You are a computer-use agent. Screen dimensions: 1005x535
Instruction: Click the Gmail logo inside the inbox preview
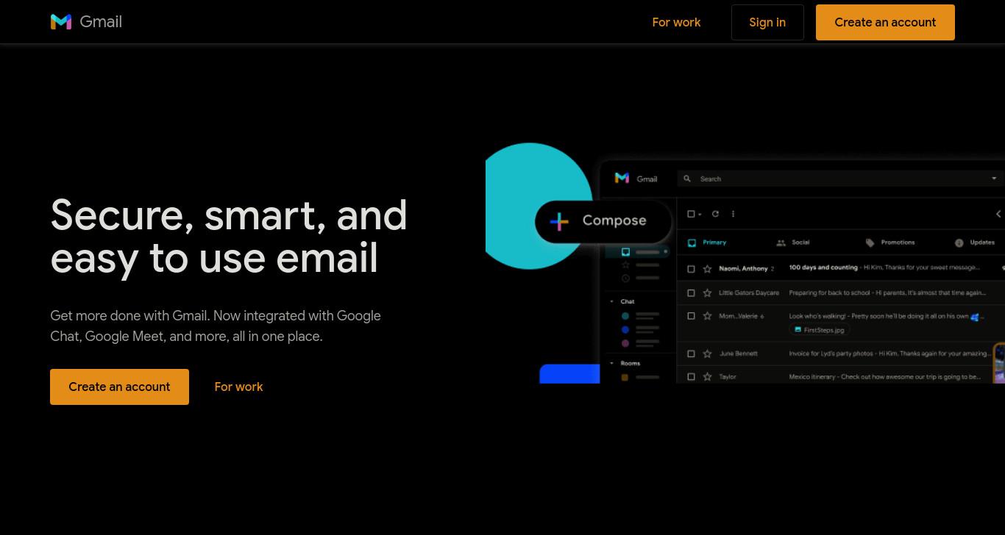[622, 178]
